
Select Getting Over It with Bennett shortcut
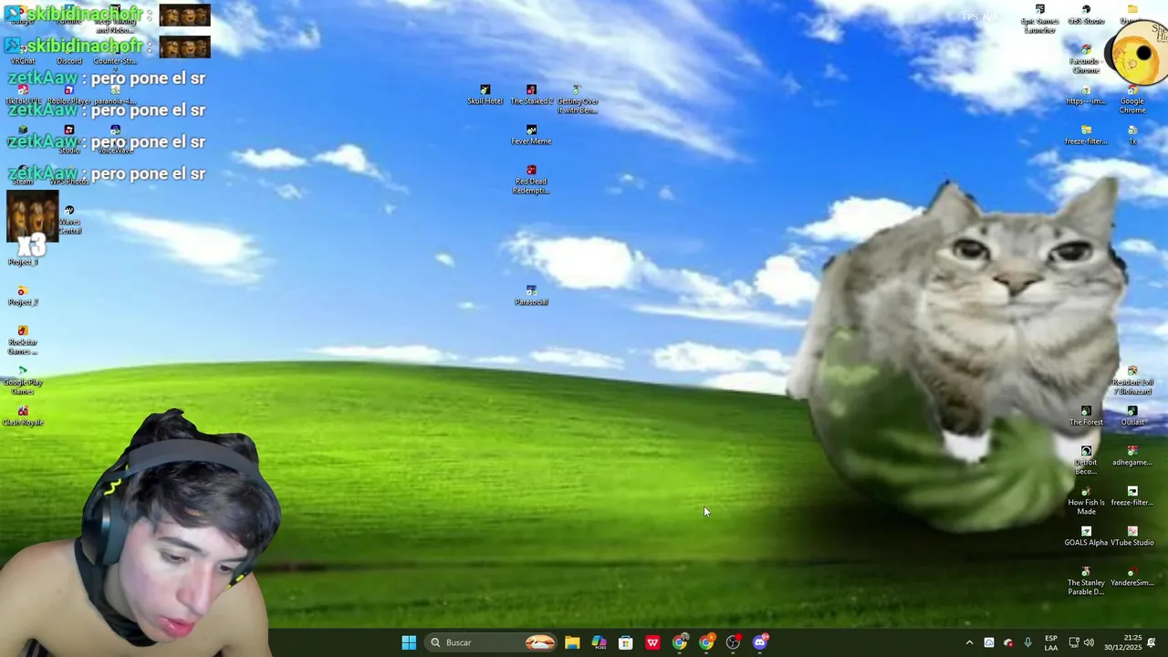[578, 99]
